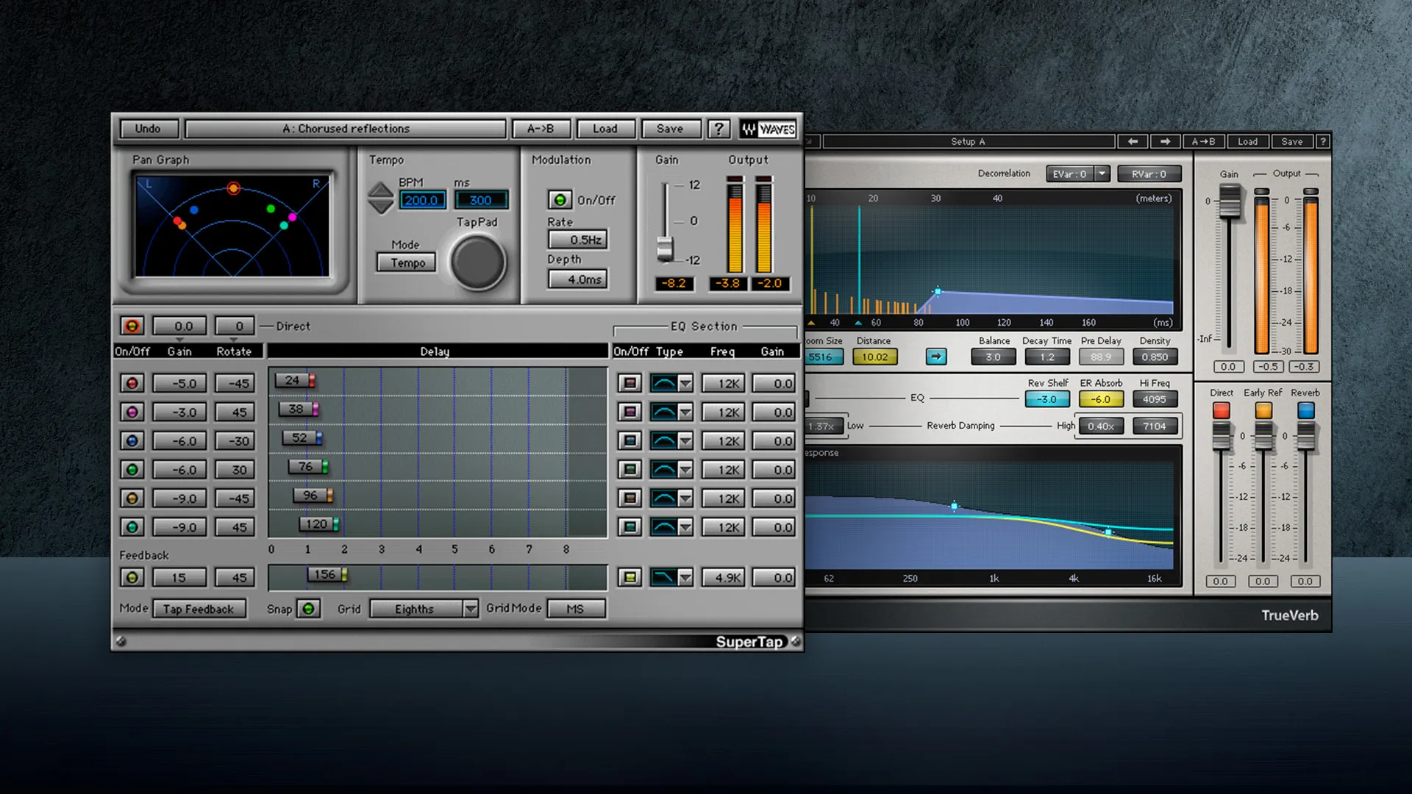Viewport: 1412px width, 794px height.
Task: Expand the EVar decorrelation dropdown in TrueVerb
Action: click(1102, 174)
